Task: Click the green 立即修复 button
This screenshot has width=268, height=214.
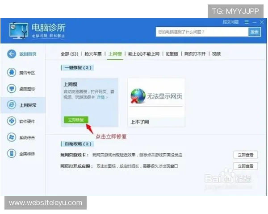Action: click(x=76, y=120)
